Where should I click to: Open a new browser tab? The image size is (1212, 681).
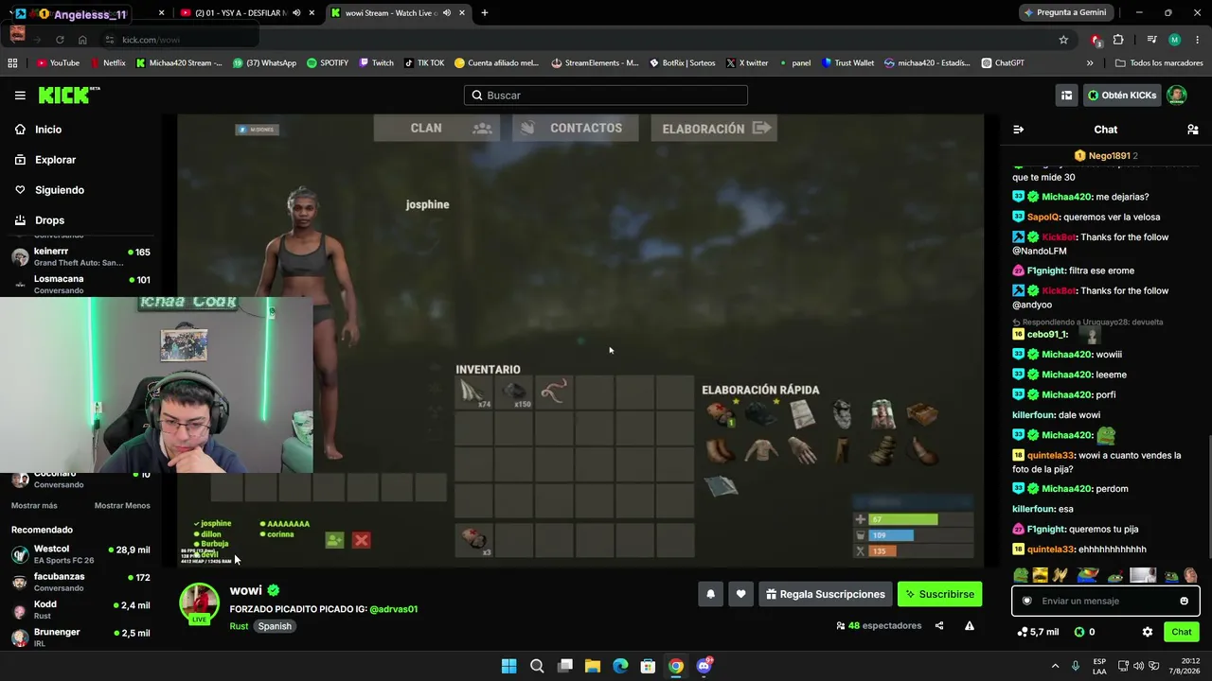pos(484,13)
